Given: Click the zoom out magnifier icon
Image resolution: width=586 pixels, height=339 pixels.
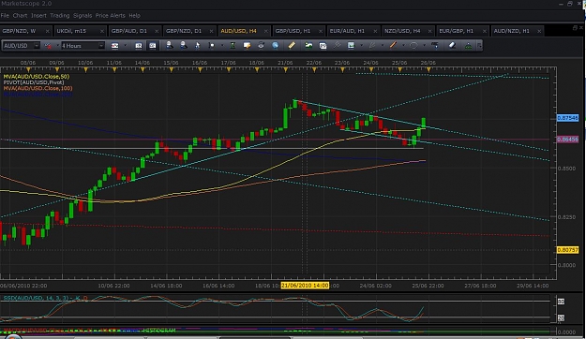Looking at the screenshot, I should click(x=184, y=46).
